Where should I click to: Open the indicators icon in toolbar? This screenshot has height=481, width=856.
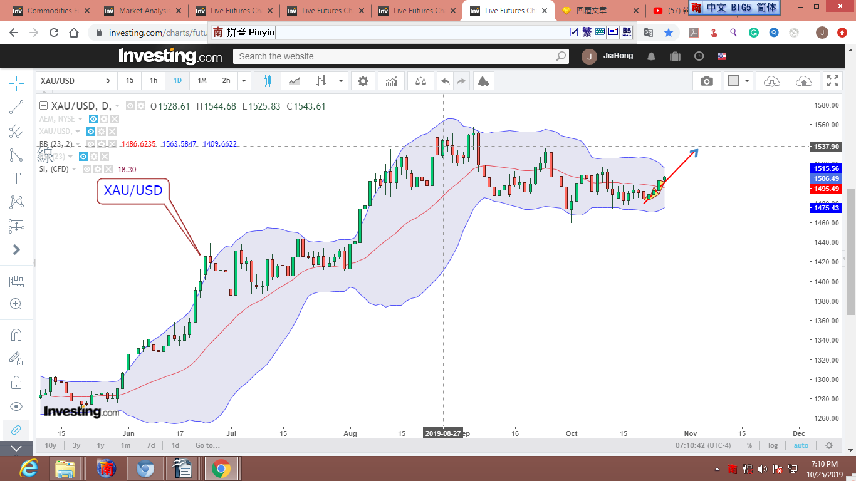391,81
